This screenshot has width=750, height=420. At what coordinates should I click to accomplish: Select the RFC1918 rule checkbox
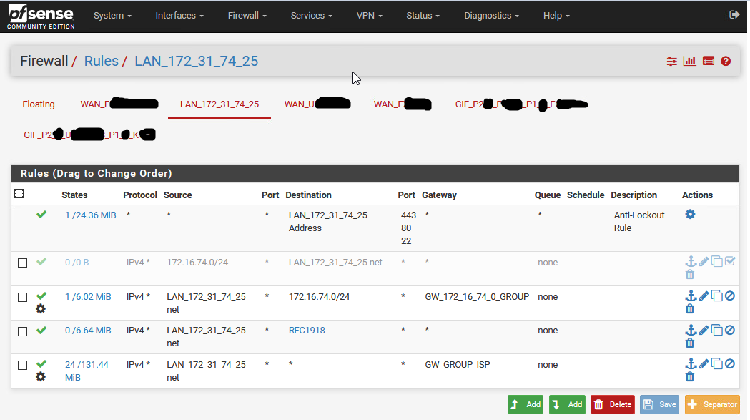(x=22, y=331)
